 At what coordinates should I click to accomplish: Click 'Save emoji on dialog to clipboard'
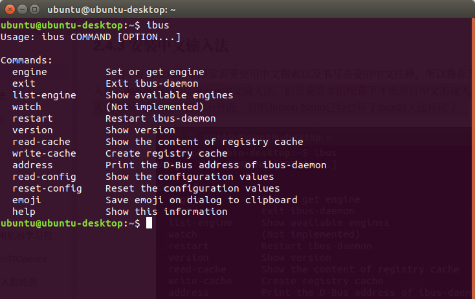201,200
